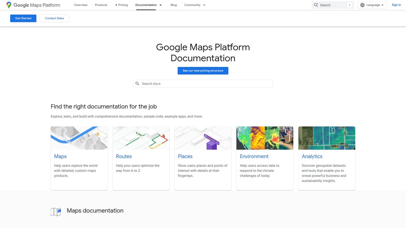406x228 pixels.
Task: Focus the header Search field
Action: click(333, 5)
